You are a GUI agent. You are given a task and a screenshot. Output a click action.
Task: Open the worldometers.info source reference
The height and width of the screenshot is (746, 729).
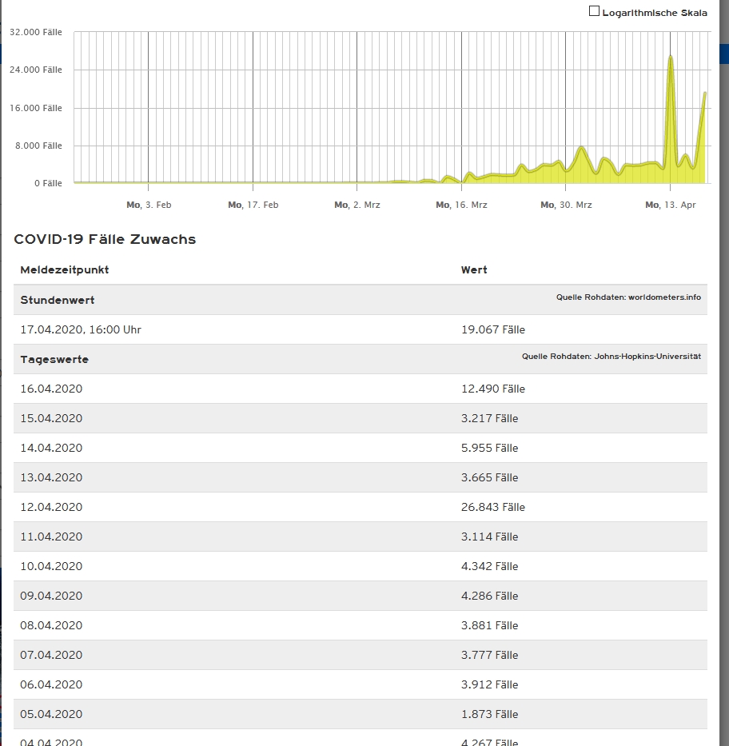(628, 297)
